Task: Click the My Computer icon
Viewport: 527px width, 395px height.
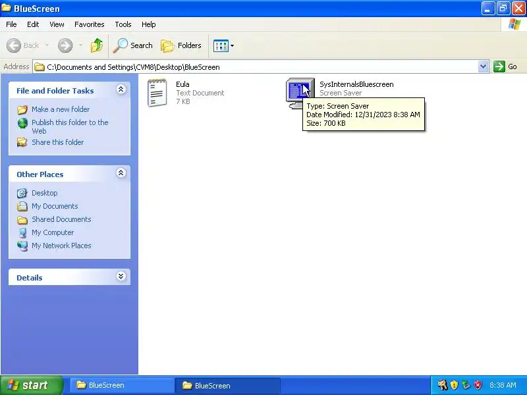Action: click(22, 233)
